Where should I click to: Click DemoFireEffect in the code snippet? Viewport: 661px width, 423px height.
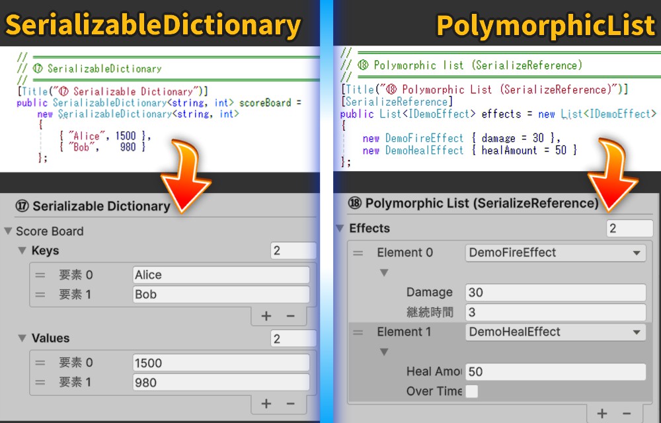(424, 138)
